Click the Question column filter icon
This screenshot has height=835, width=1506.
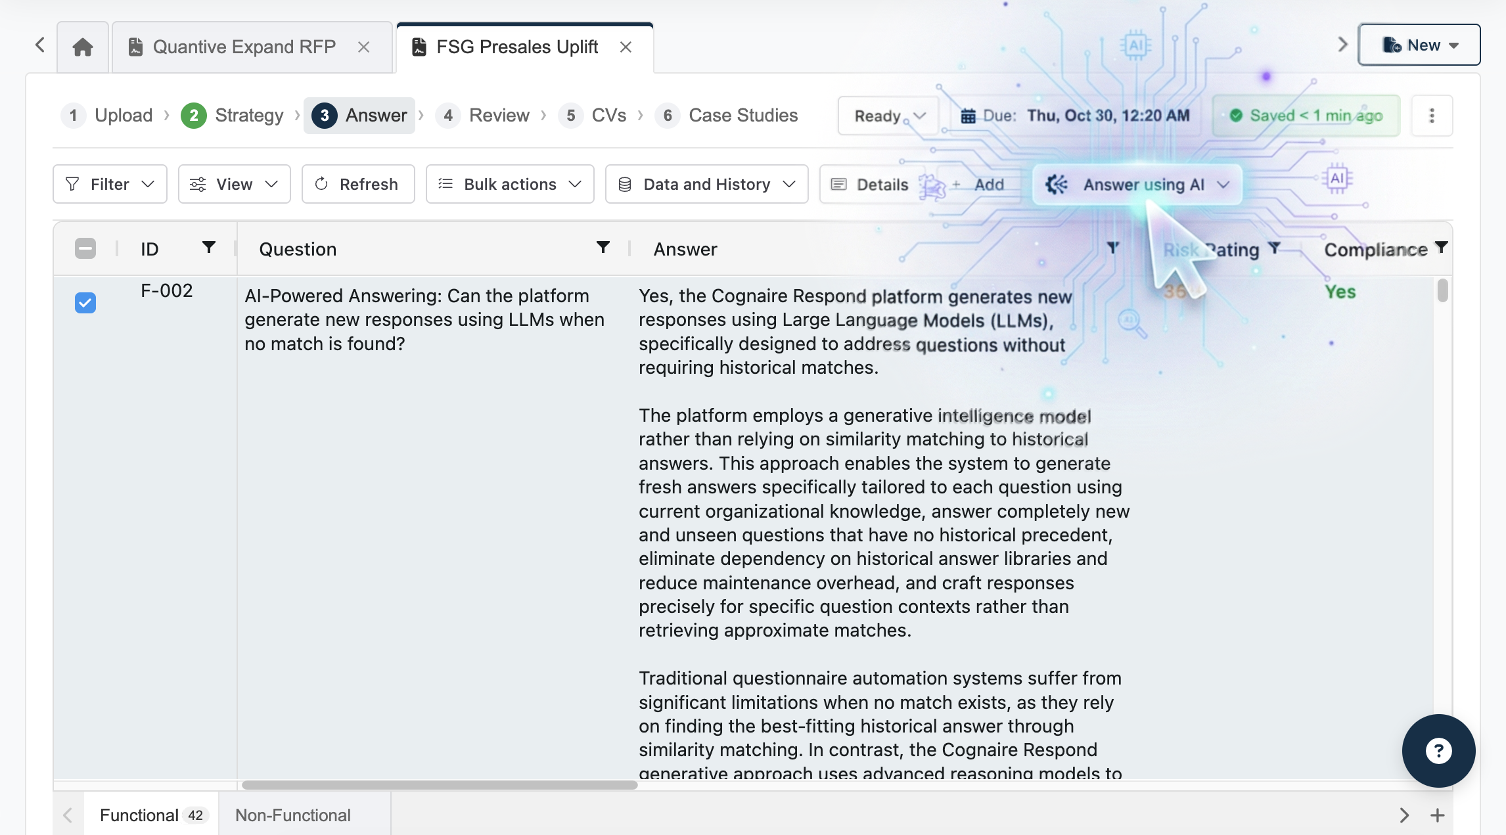(x=603, y=248)
